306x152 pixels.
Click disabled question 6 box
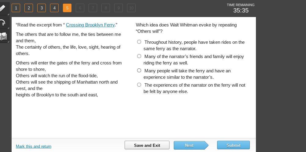click(x=80, y=8)
